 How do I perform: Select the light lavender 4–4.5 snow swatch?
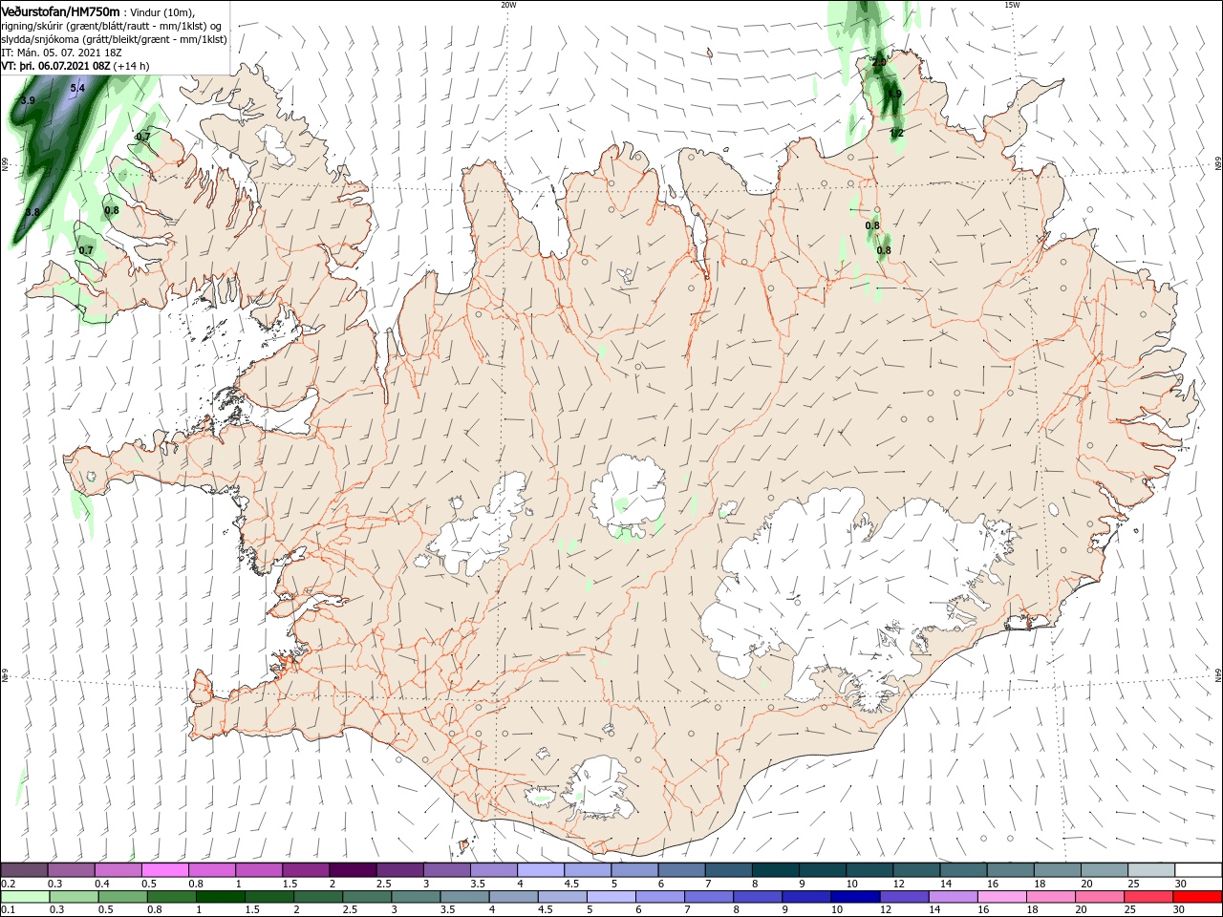click(x=540, y=870)
